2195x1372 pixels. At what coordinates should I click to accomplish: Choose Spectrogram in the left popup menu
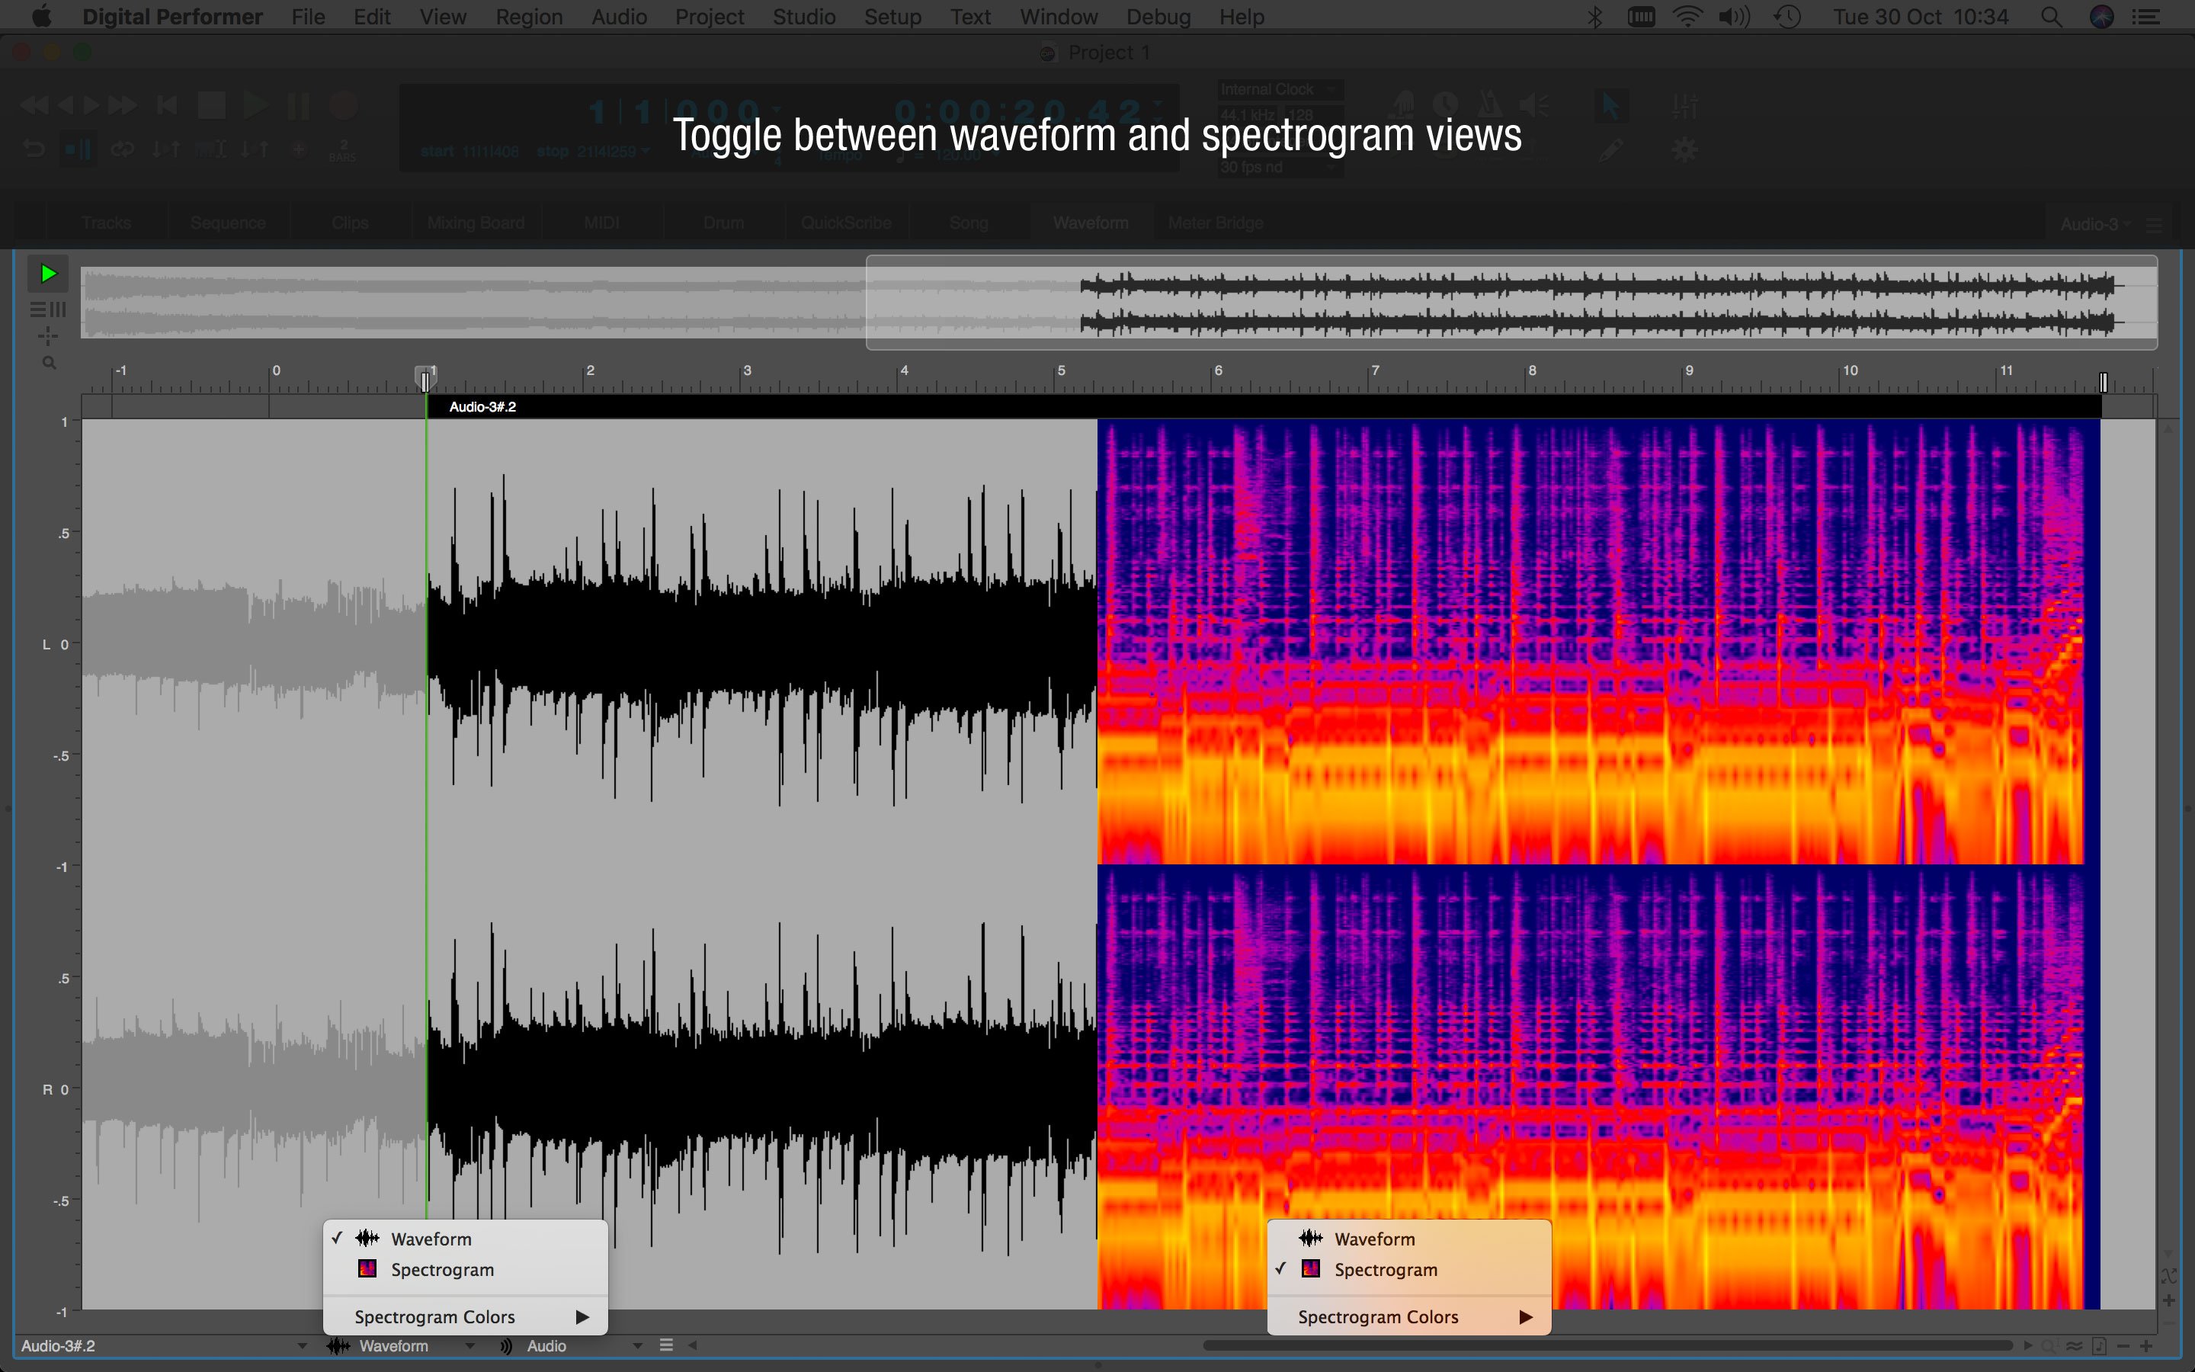(x=443, y=1269)
